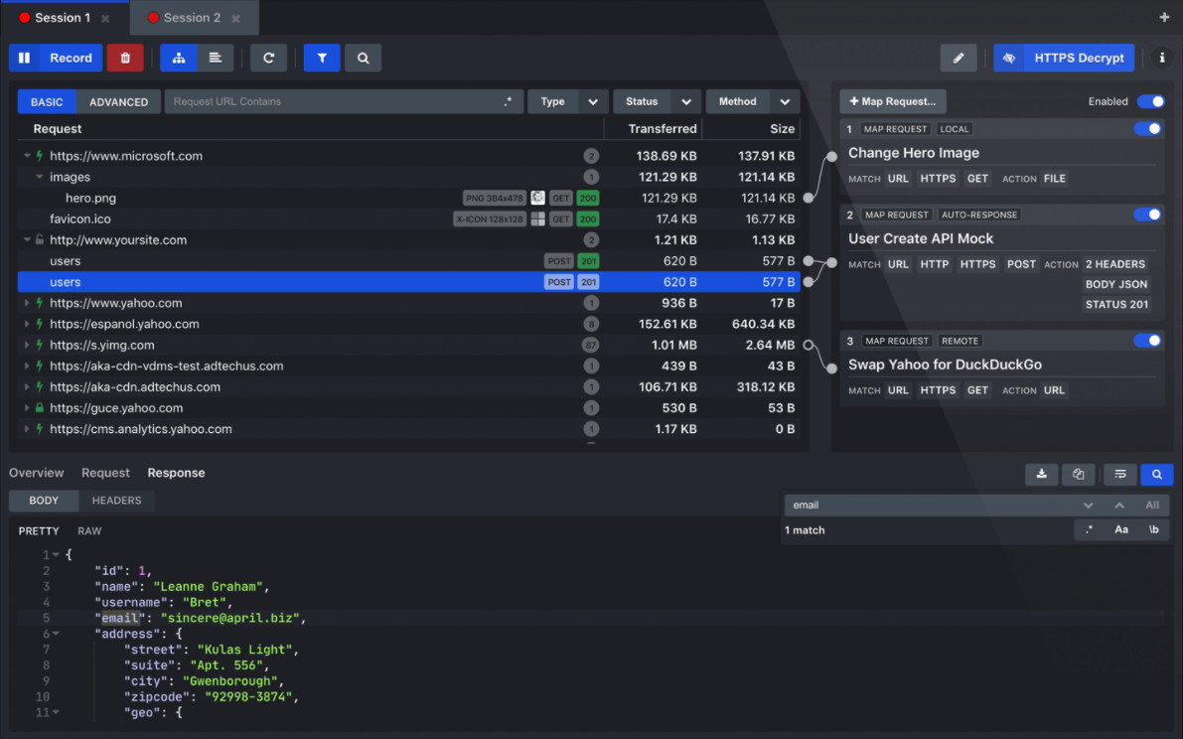Viewport: 1183px width, 739px height.
Task: Fold the "address" JSON object
Action: [x=56, y=634]
